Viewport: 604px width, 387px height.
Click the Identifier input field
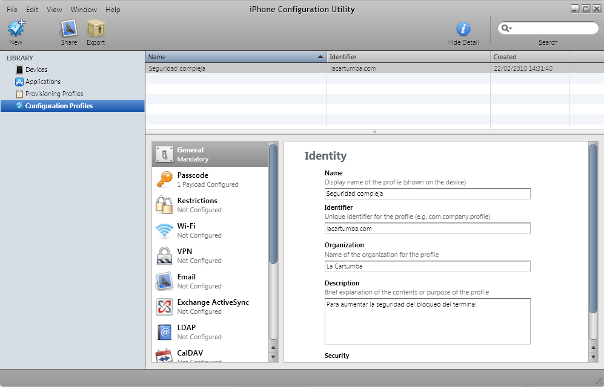click(427, 229)
